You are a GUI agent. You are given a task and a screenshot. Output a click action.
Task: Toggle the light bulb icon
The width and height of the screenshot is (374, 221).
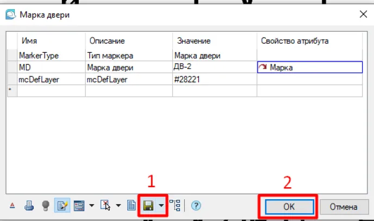(46, 205)
